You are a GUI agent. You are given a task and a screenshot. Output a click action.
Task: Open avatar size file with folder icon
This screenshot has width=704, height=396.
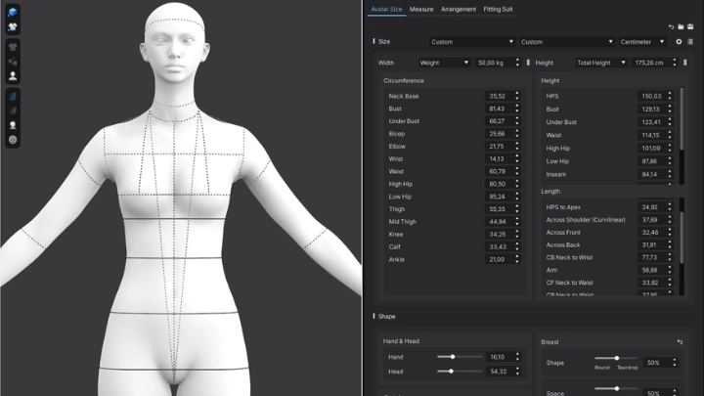(681, 27)
